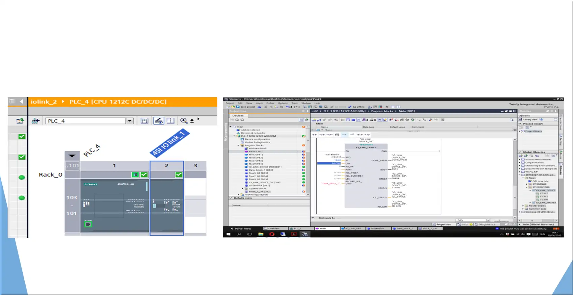Expand the System blocks folder
Screen dimensions: 573x295
pyautogui.click(x=242, y=188)
